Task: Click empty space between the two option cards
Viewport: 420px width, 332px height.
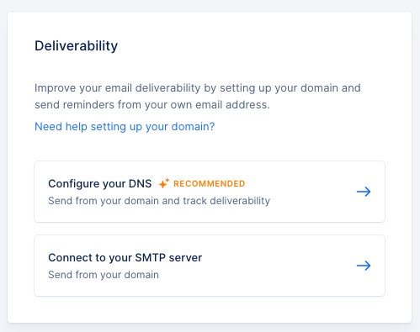Action: [x=210, y=229]
